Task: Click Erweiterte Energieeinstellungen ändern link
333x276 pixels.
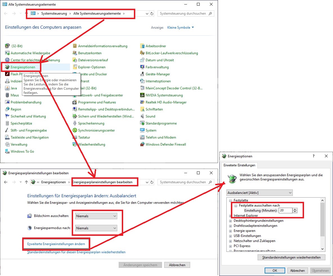Action: (56, 244)
